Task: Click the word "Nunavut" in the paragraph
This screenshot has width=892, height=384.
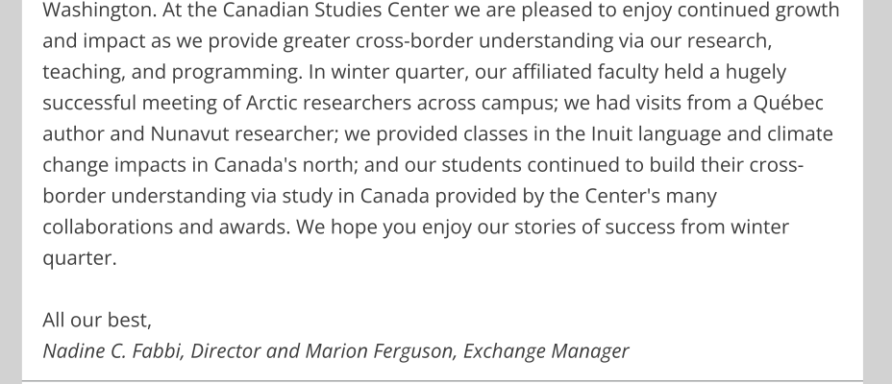Action: point(190,134)
